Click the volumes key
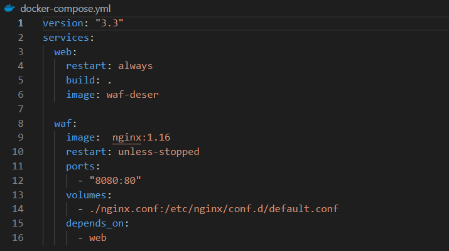This screenshot has width=449, height=251. [x=85, y=195]
